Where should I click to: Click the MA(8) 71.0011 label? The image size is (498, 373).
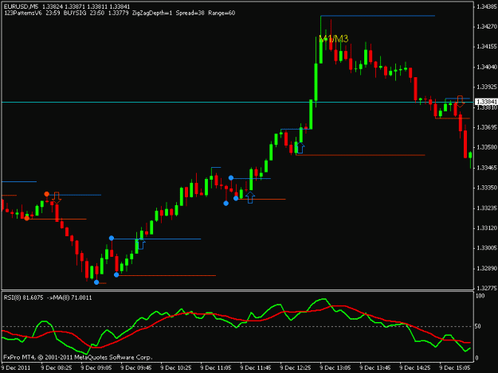coord(72,297)
